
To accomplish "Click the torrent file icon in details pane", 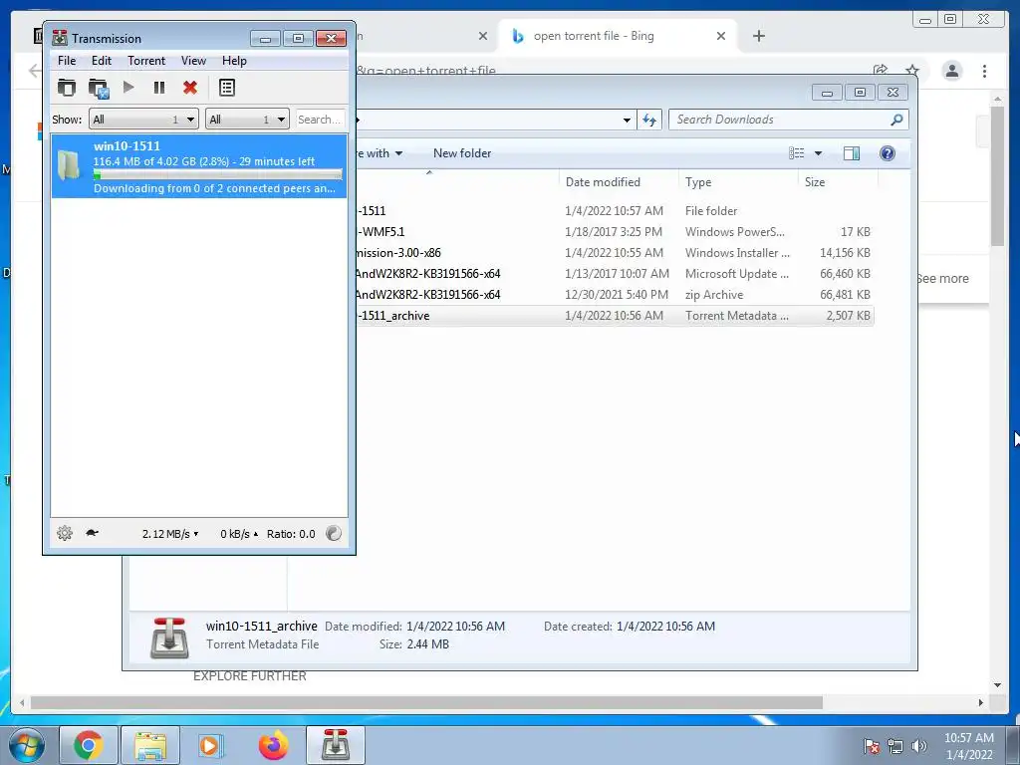I will coord(169,638).
